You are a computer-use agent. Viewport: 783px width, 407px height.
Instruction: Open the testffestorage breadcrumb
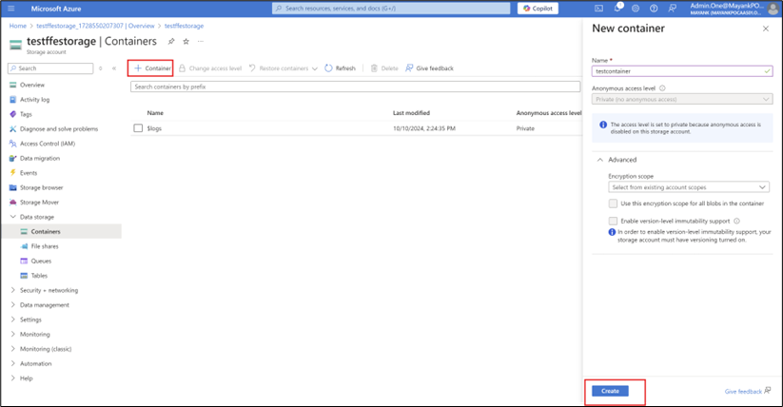184,26
